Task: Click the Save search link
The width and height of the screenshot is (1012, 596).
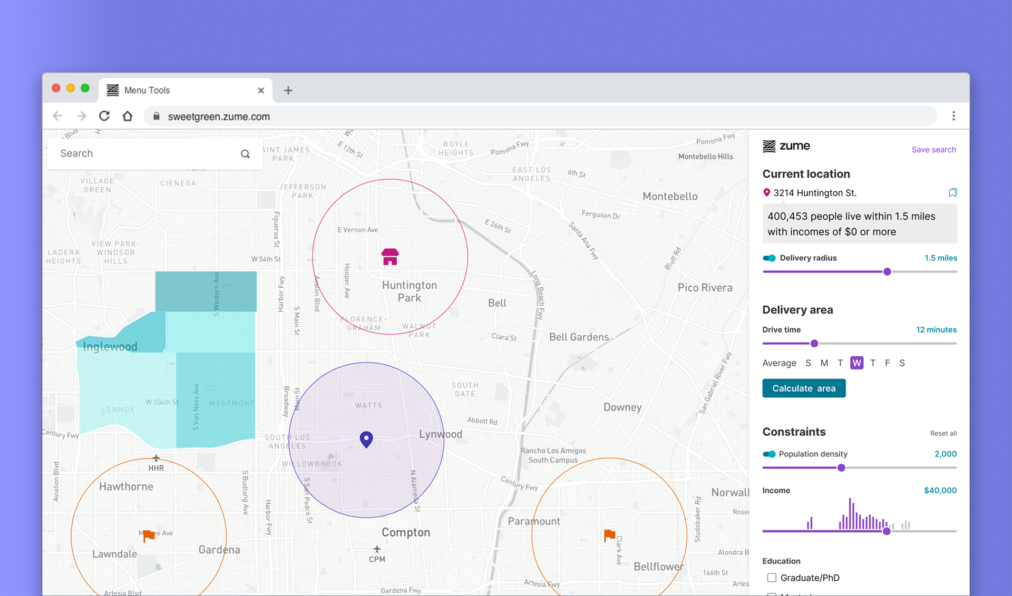Action: [933, 150]
